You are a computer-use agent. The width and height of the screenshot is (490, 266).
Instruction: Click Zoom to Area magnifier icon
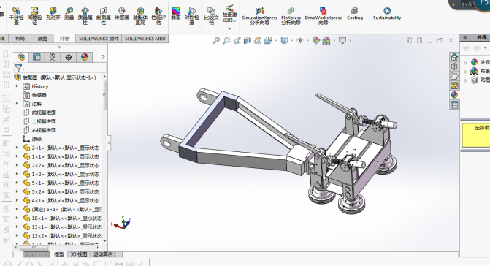click(226, 40)
